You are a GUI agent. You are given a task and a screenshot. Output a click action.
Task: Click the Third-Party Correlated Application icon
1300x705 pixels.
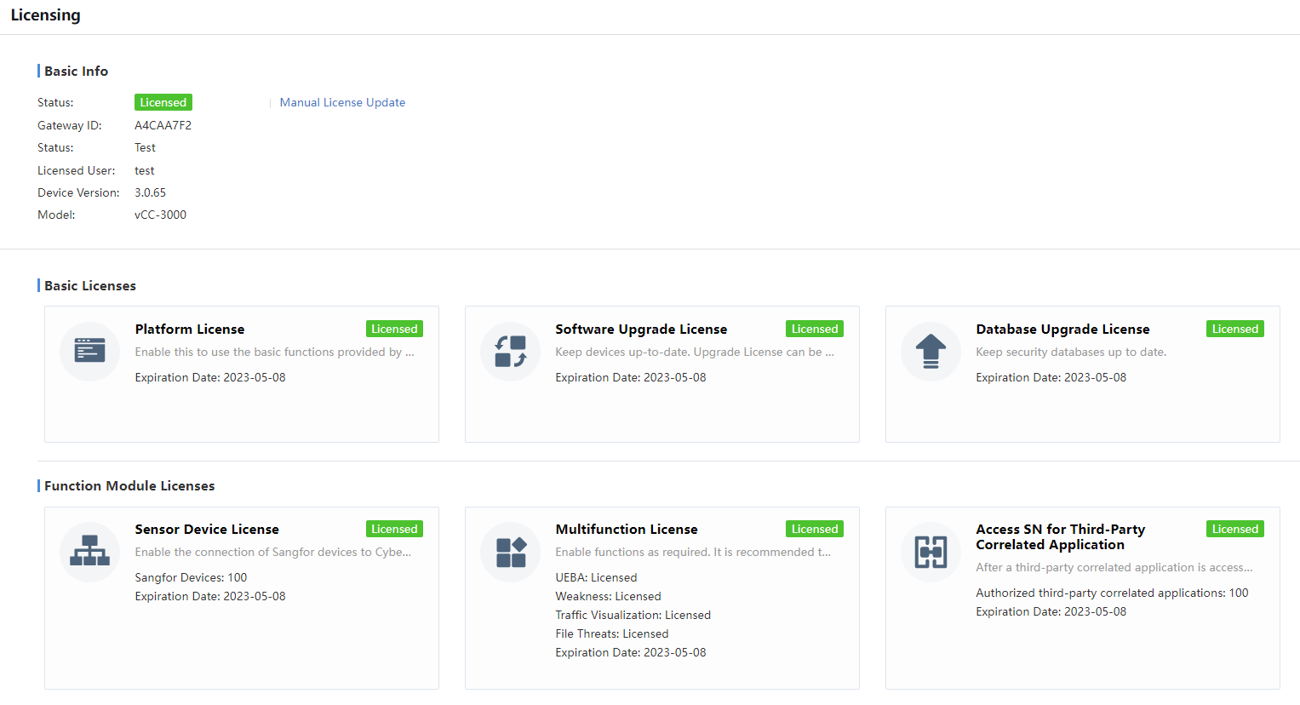click(x=931, y=552)
